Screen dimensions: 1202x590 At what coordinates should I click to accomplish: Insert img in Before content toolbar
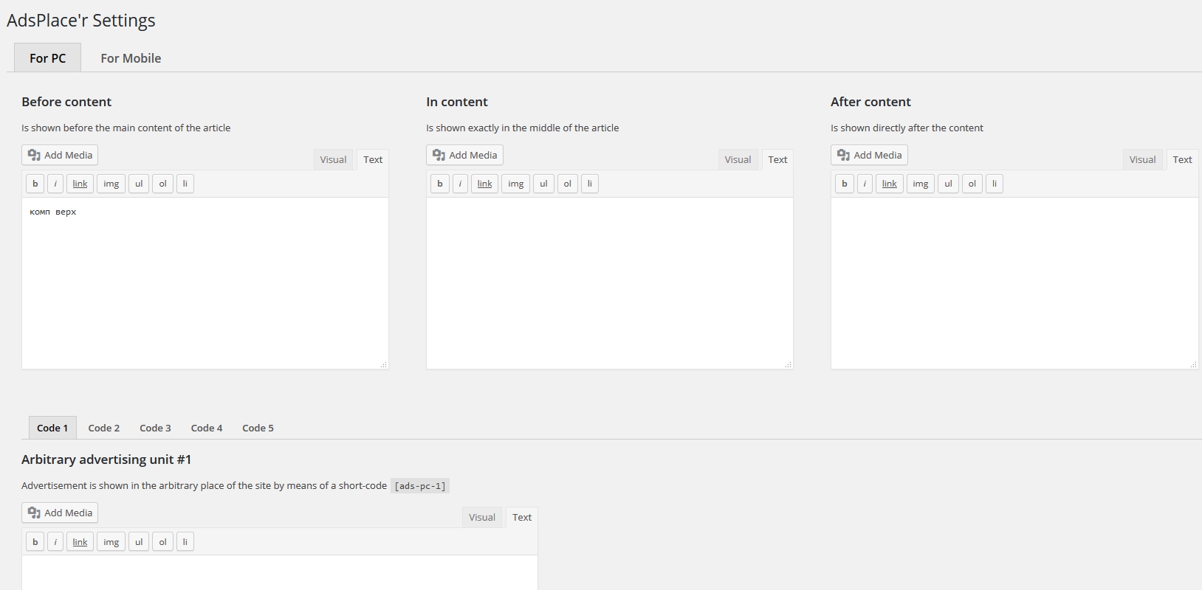click(x=111, y=184)
